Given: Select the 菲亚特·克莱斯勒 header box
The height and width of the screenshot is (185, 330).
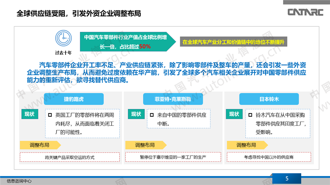Looking at the screenshot, I should [173, 99].
